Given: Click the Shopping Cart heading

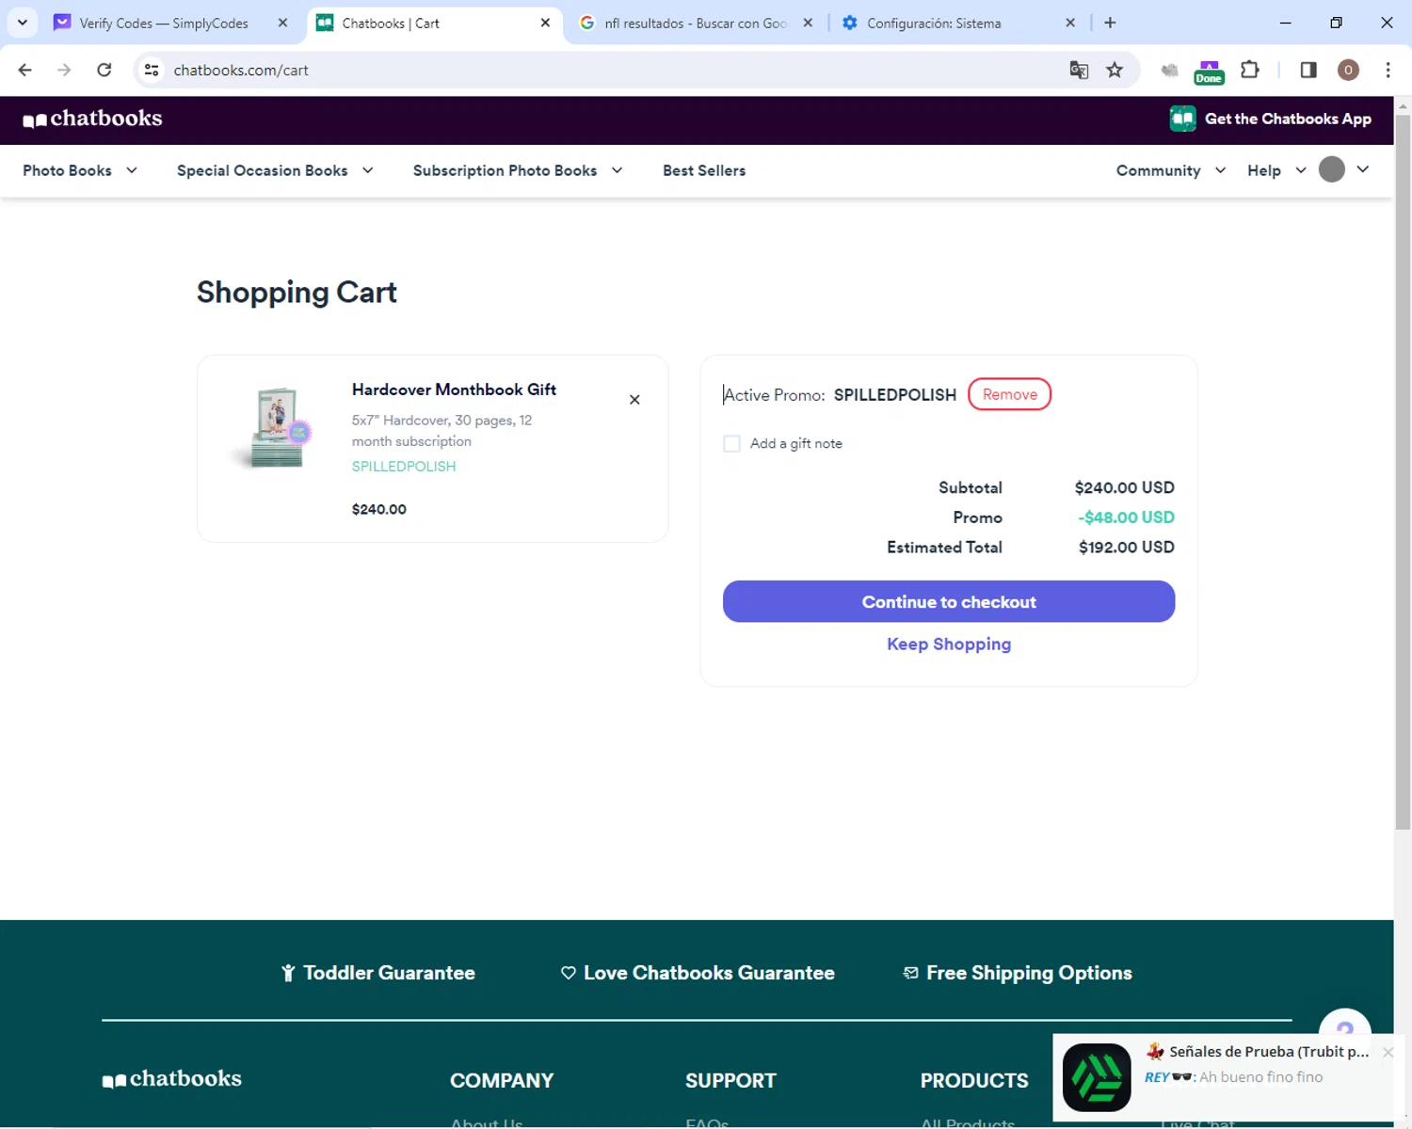Looking at the screenshot, I should (297, 293).
